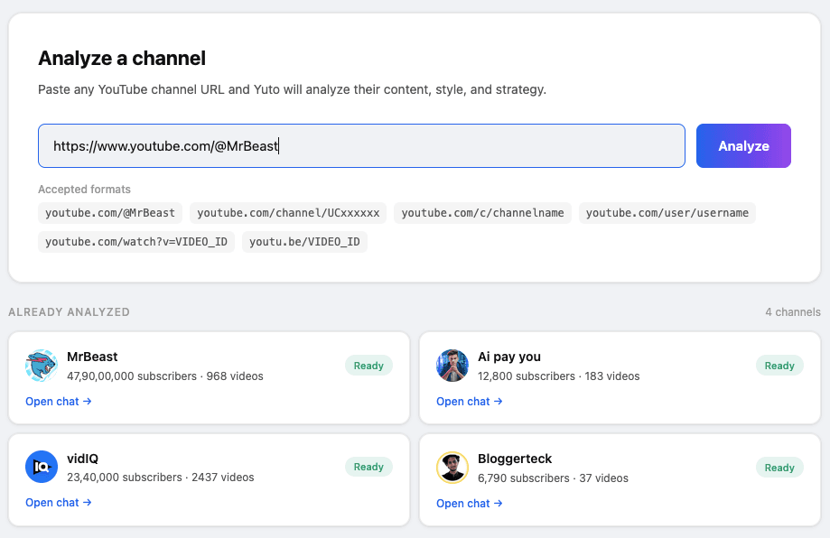The image size is (830, 538).
Task: Click the Ai pay you channel avatar
Action: click(452, 366)
